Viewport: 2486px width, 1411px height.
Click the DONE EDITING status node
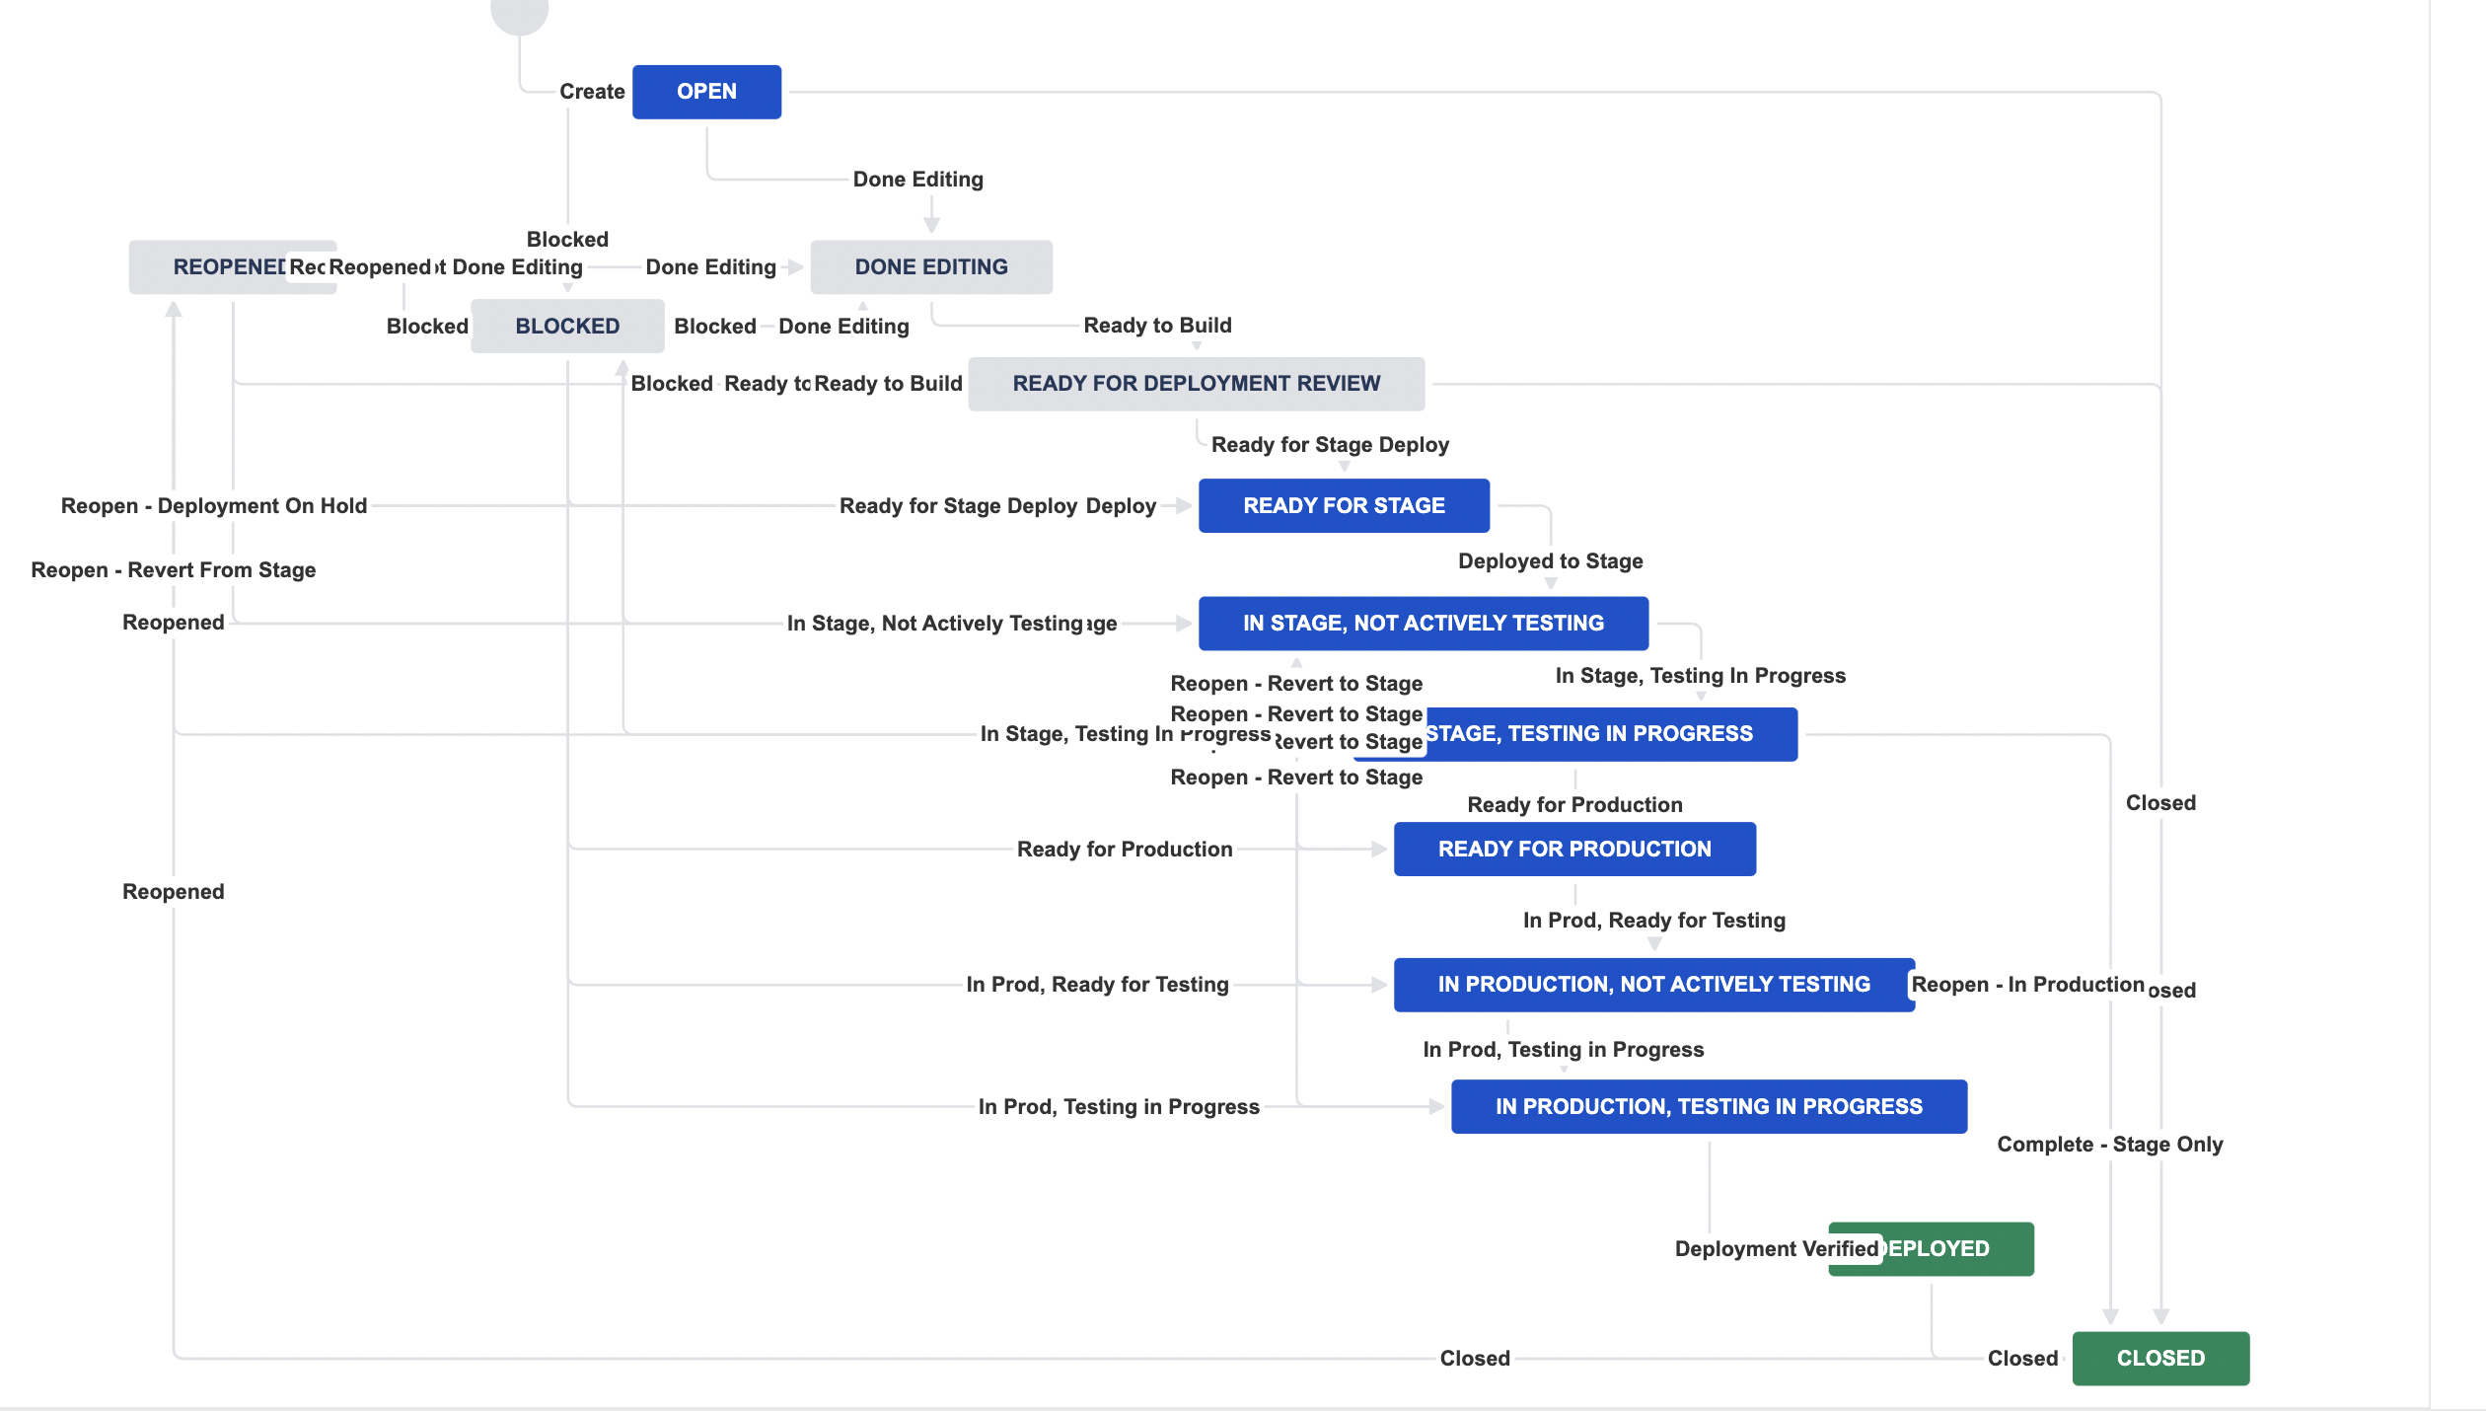point(930,266)
